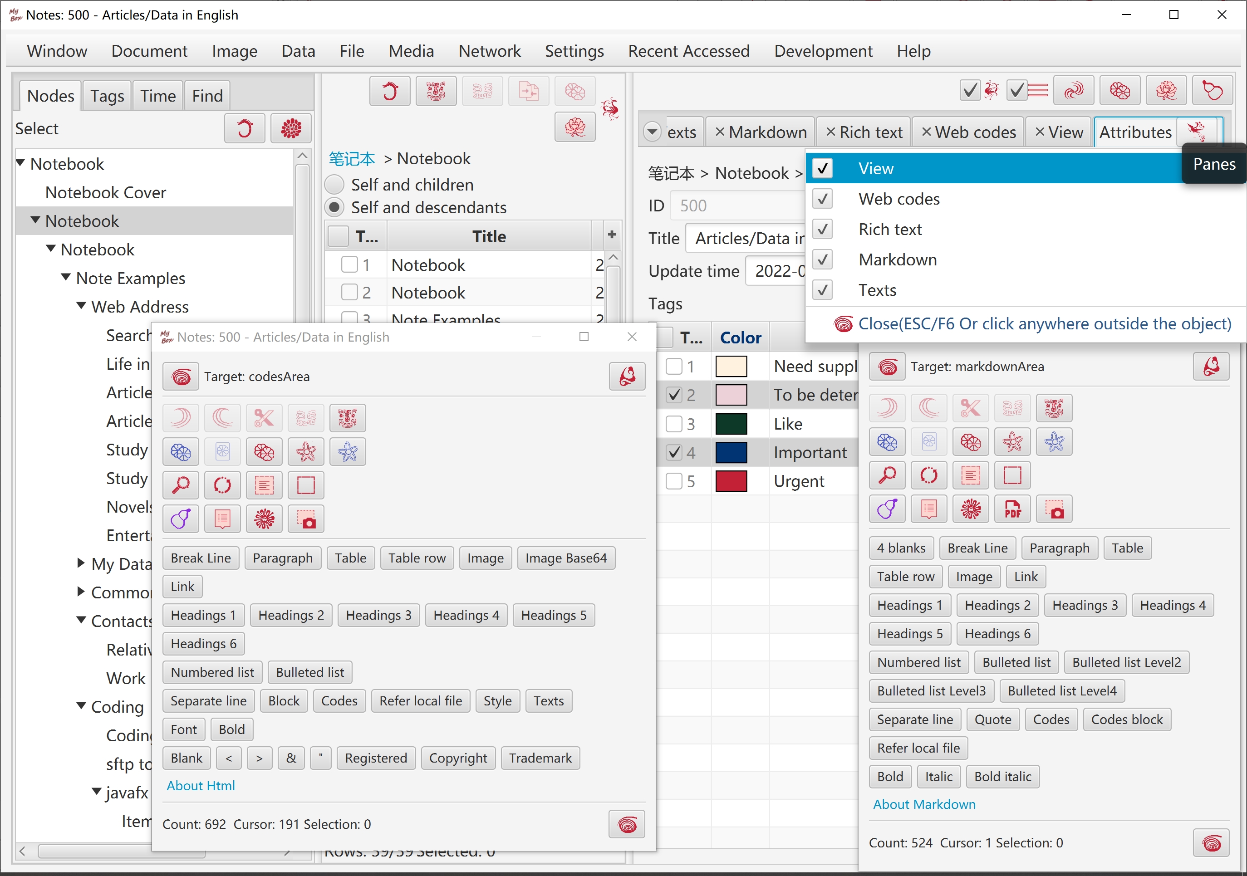Click the mask face icon in codesArea toolbar
The width and height of the screenshot is (1247, 876).
348,418
